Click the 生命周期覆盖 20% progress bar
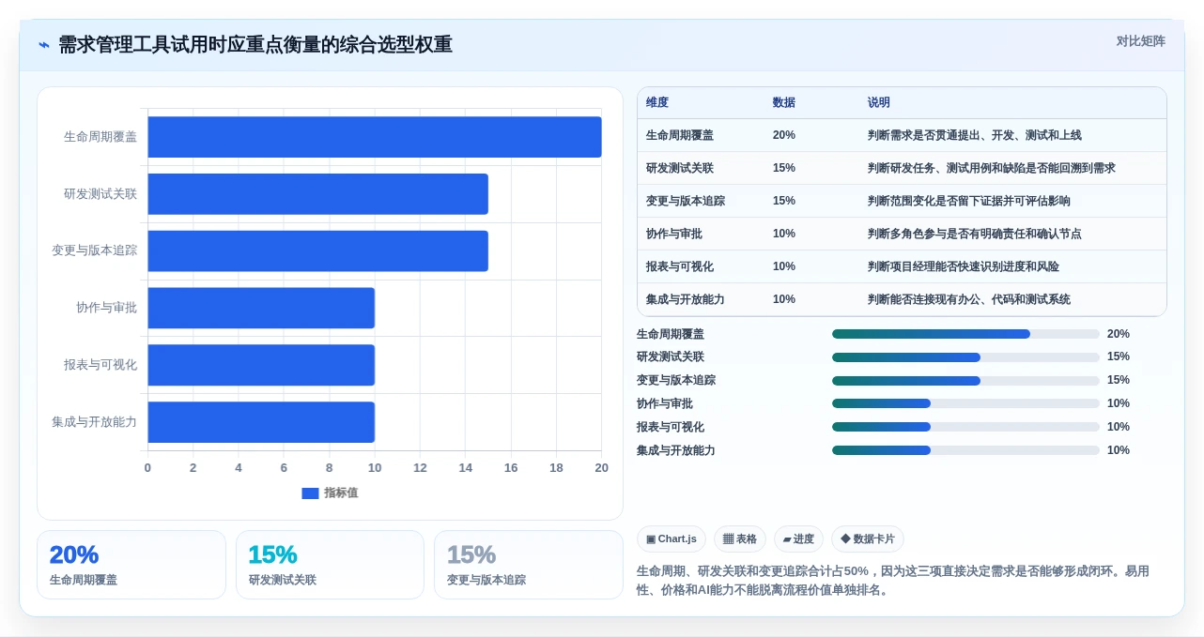Image resolution: width=1204 pixels, height=637 pixels. pos(965,334)
